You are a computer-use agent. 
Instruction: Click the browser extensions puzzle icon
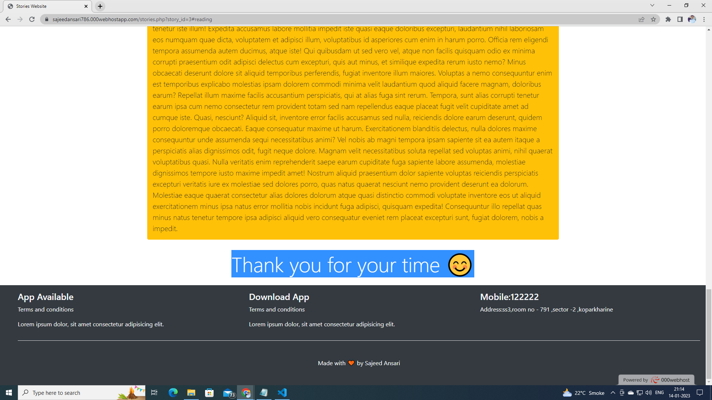click(668, 19)
